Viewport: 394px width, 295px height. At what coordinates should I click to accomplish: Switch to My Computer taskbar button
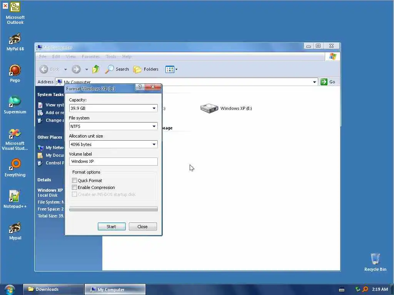coord(115,289)
